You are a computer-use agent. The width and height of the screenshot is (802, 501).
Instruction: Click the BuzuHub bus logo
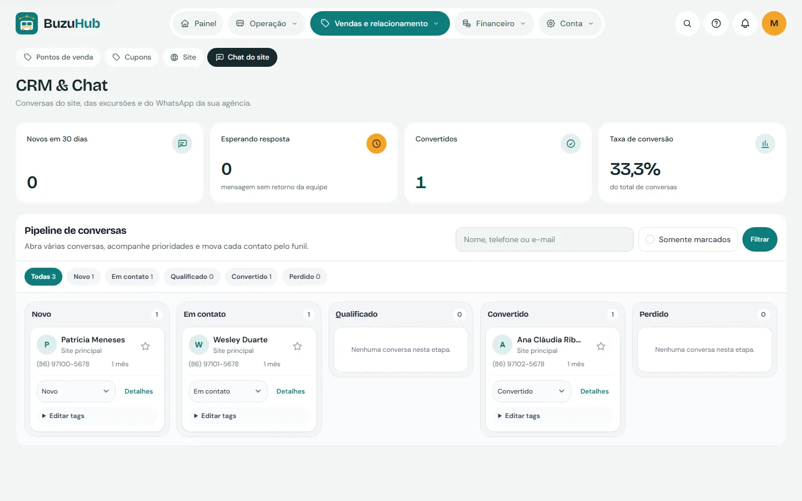point(27,23)
